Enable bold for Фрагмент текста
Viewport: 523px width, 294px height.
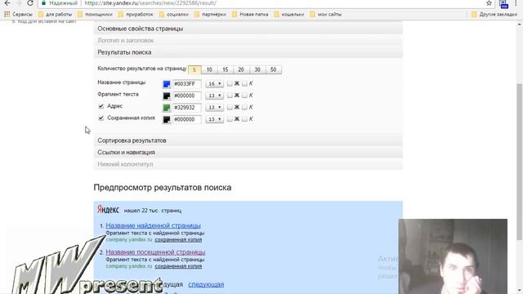[x=230, y=96]
